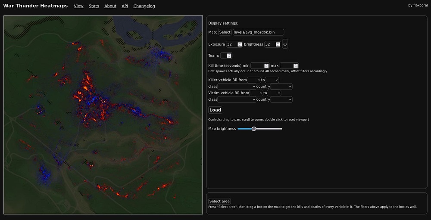Viewport: 431px width, 220px height.
Task: Open the API page link
Action: point(125,6)
